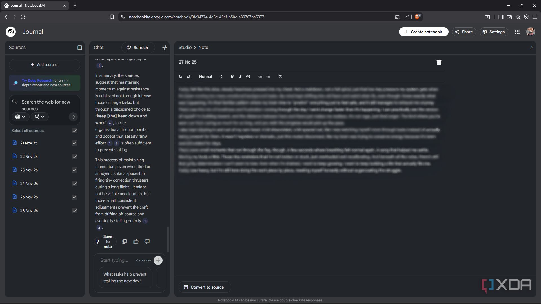Undo last edit in note
The image size is (541, 304).
click(x=181, y=77)
